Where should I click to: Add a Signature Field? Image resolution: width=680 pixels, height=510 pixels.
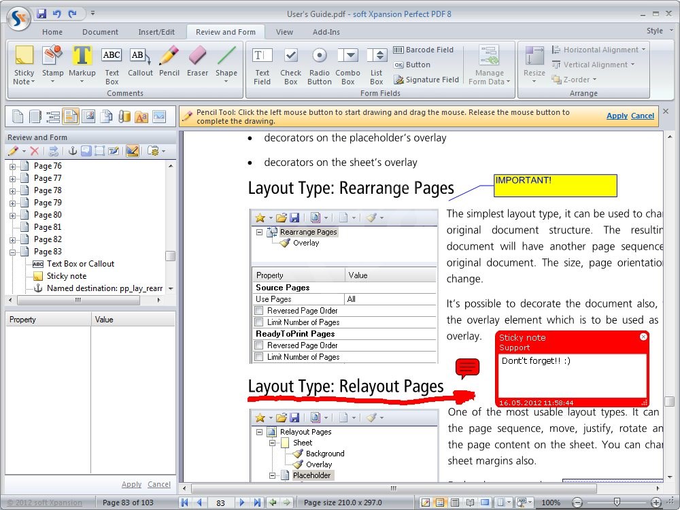[426, 80]
